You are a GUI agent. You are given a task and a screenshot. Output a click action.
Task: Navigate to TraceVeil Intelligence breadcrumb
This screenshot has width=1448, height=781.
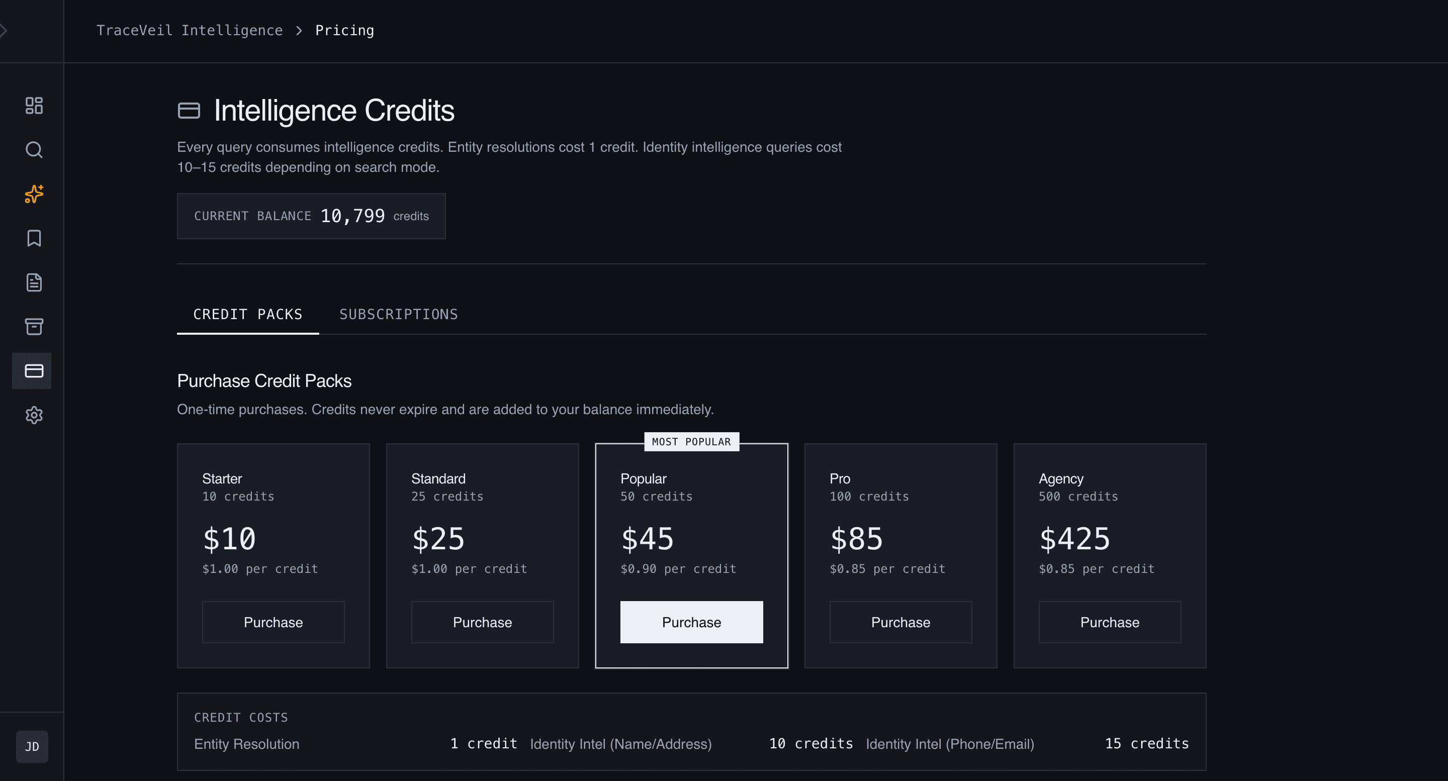[190, 30]
